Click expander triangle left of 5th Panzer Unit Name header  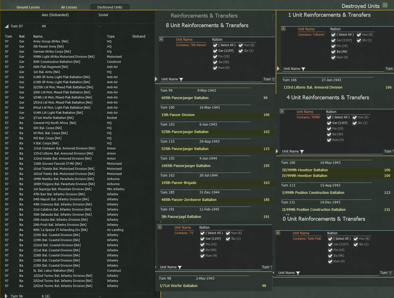[156, 79]
